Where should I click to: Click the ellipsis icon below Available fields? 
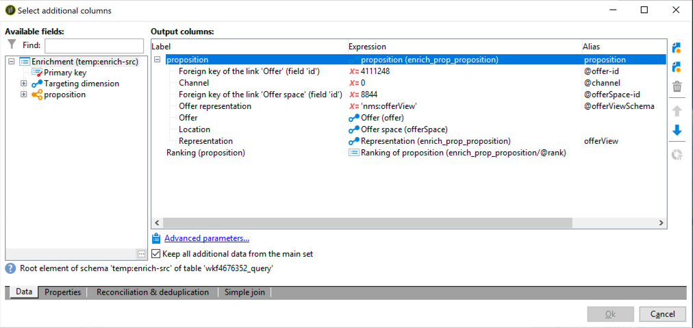click(x=141, y=254)
